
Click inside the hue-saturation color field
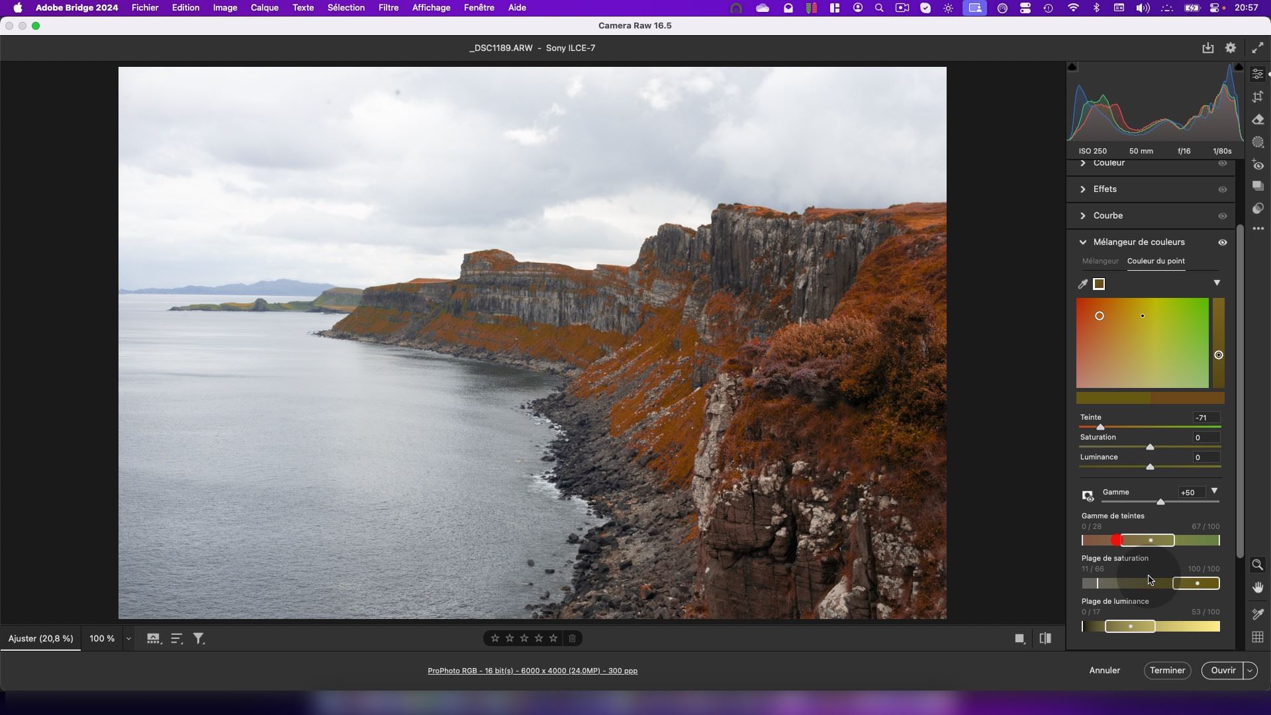(1143, 343)
